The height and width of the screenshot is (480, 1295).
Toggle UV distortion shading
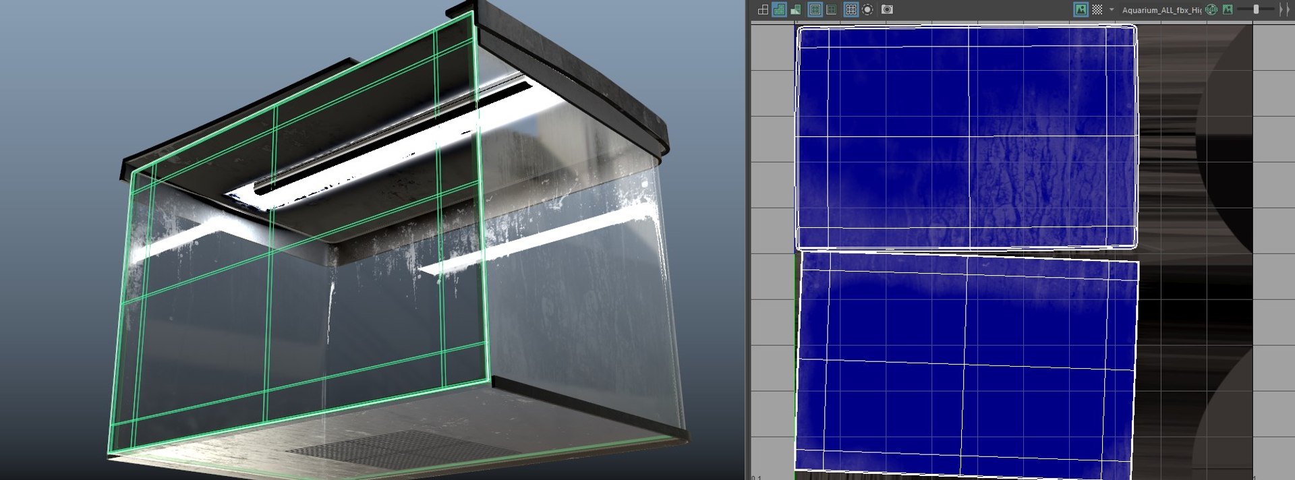[796, 9]
